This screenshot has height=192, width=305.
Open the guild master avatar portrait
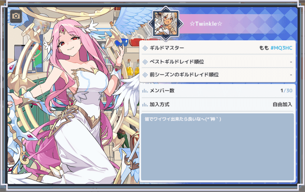pos(166,24)
